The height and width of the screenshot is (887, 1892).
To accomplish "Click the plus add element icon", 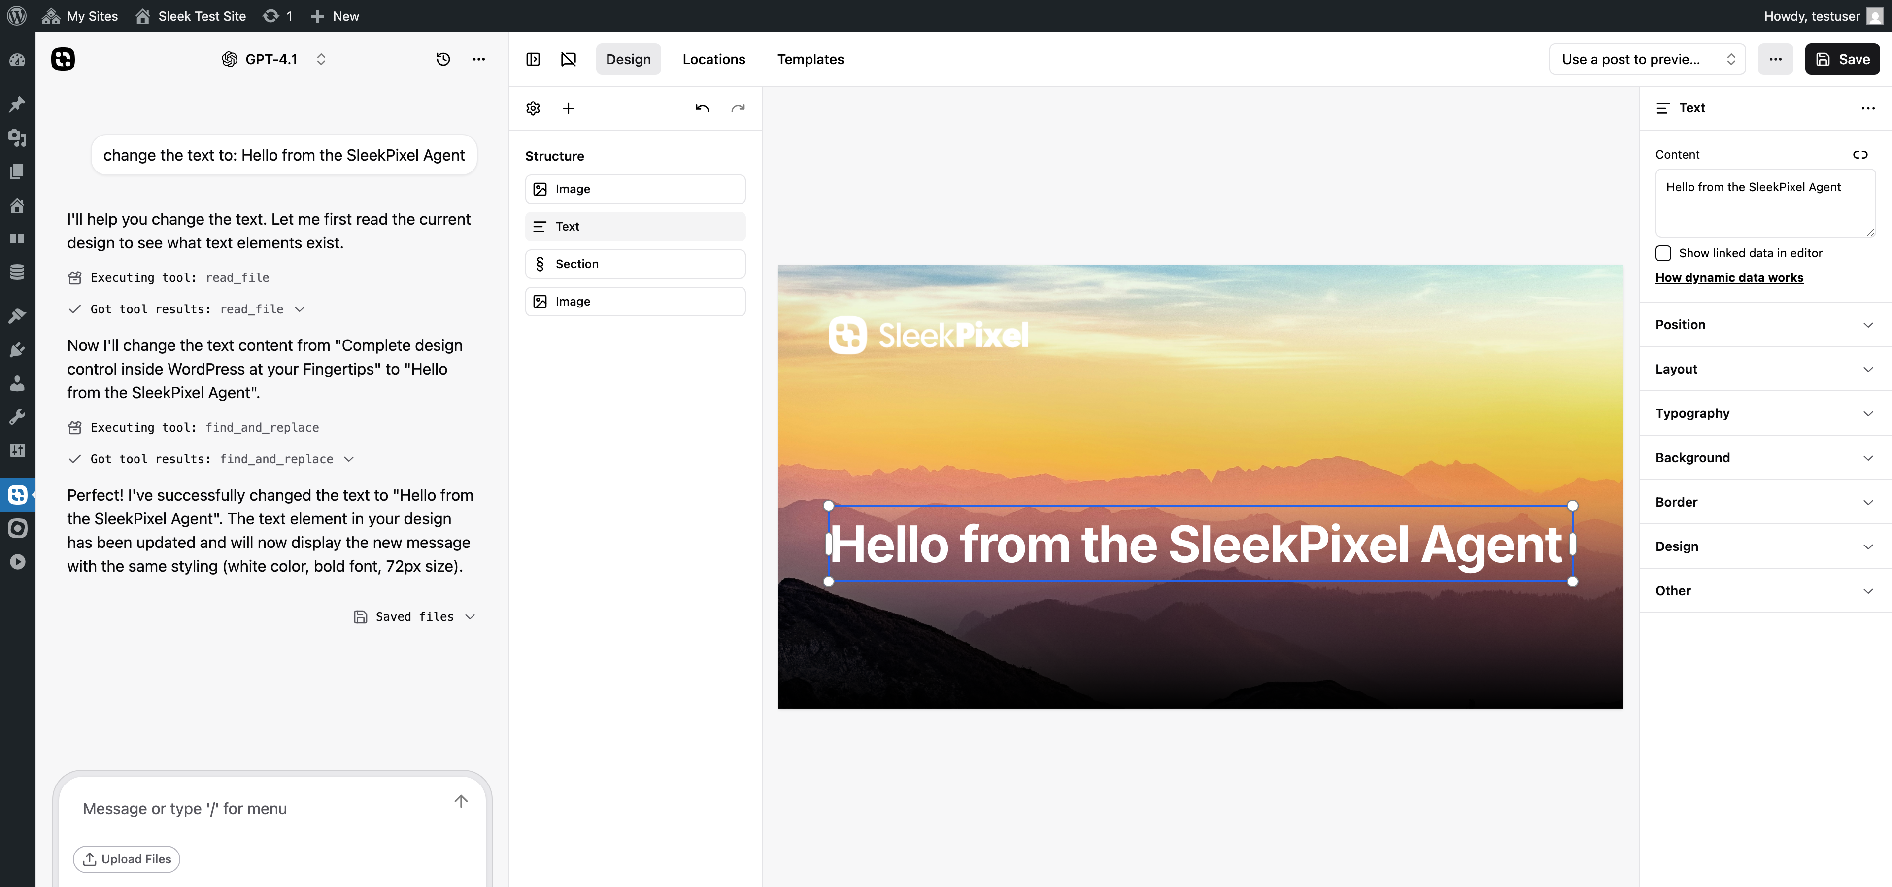I will (569, 109).
